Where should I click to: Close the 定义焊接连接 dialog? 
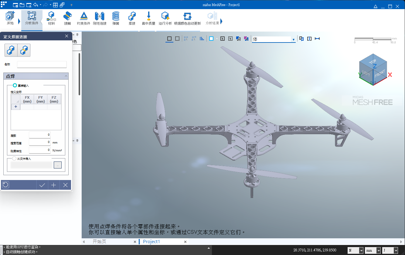[67, 36]
